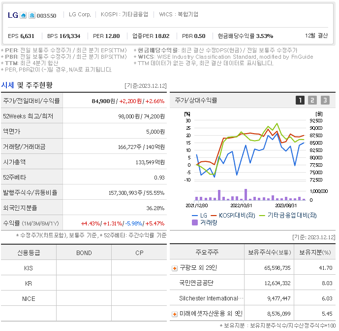Click the KIS rating row label
The height and width of the screenshot is (331, 339).
[x=29, y=268]
